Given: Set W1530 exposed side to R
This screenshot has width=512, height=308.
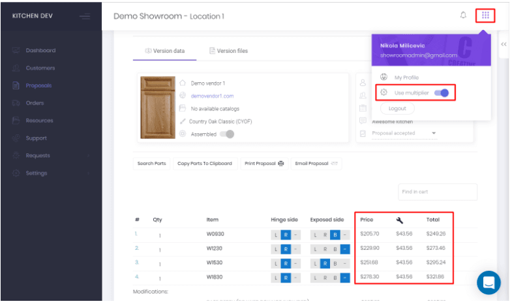Looking at the screenshot, I should tap(325, 264).
